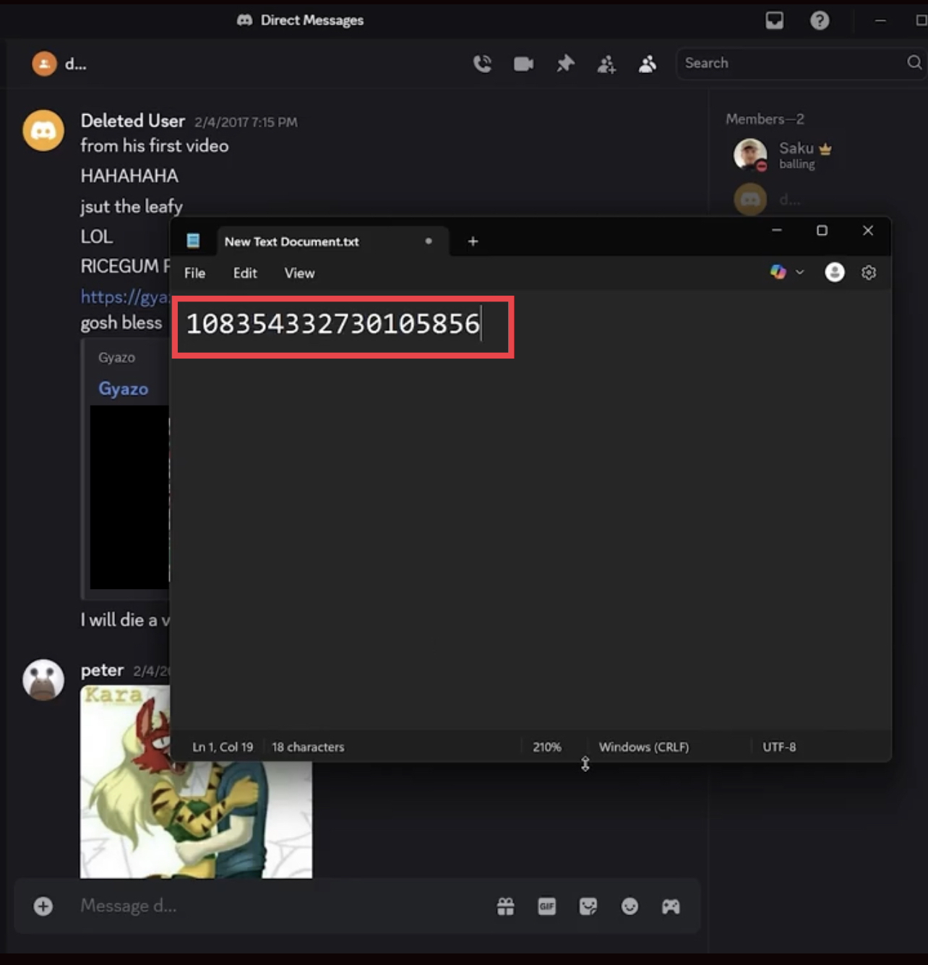Screen dimensions: 928x965
Task: Open the gift Nitro icon
Action: click(x=506, y=906)
